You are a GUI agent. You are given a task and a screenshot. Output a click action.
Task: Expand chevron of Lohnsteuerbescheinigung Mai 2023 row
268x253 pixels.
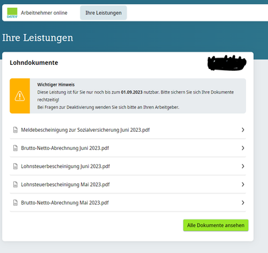243,185
